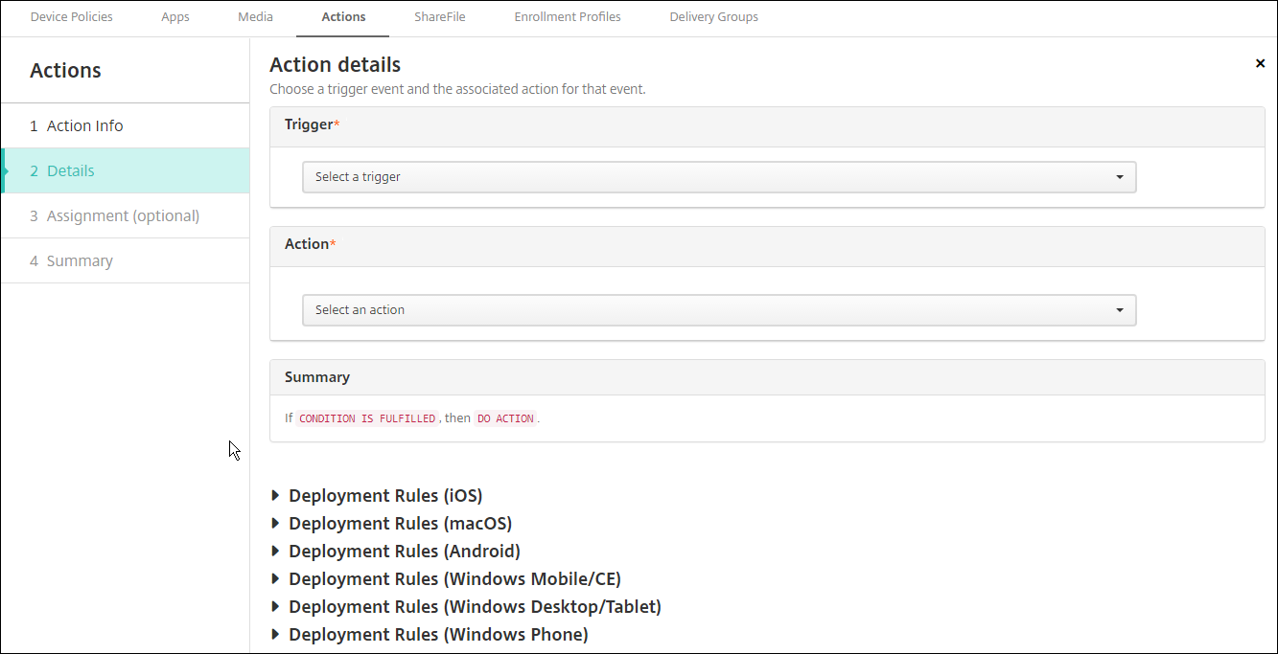
Task: Switch to the Media tab
Action: 255,17
